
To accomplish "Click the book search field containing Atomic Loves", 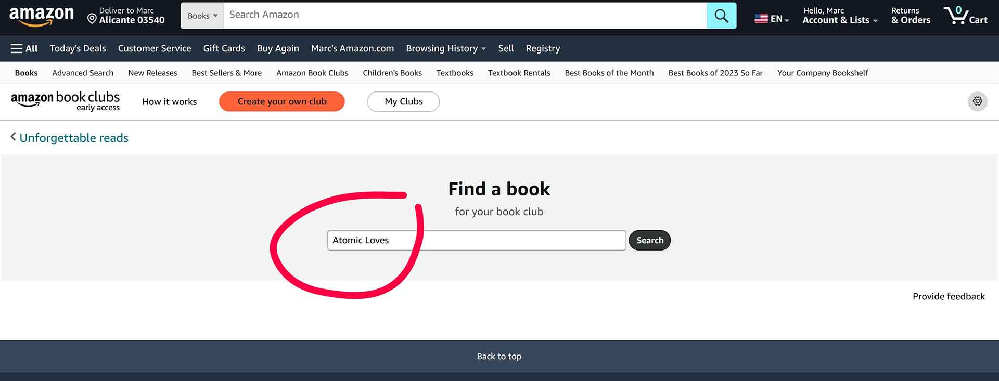I will [477, 240].
